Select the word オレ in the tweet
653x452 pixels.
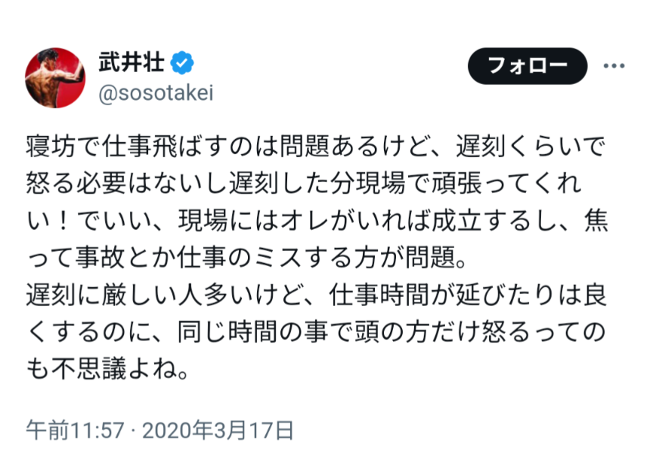tap(305, 221)
